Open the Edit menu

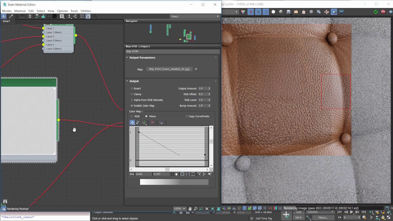31,11
